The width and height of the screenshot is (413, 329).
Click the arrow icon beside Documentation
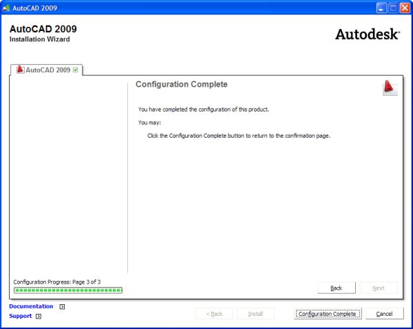pyautogui.click(x=62, y=306)
